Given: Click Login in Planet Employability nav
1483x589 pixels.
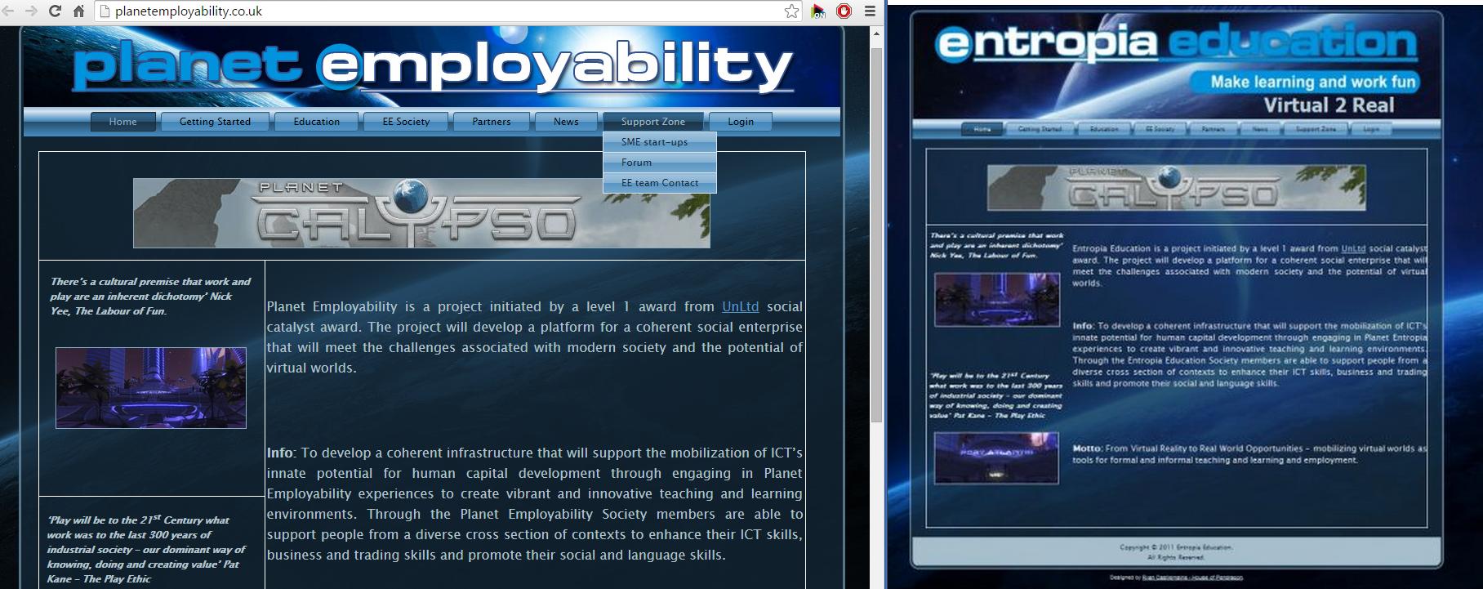Looking at the screenshot, I should (x=741, y=122).
